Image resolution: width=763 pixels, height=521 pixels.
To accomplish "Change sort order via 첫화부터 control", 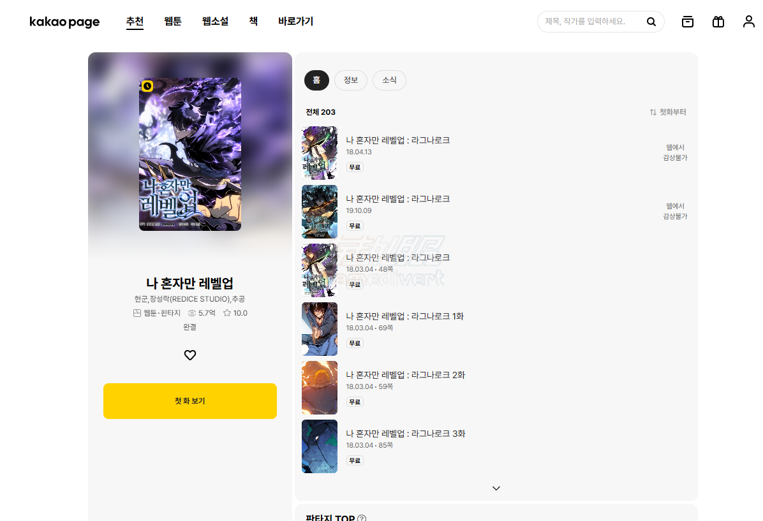I will pos(671,112).
